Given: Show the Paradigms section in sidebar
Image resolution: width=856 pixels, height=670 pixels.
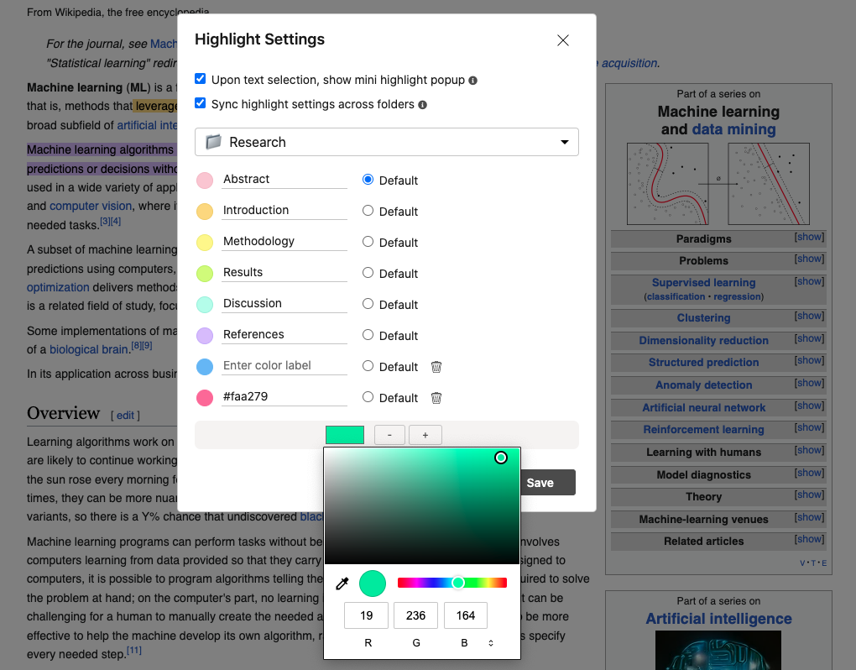Looking at the screenshot, I should (x=809, y=237).
